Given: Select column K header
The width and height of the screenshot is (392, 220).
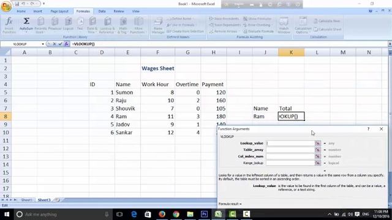Looking at the screenshot, I should point(292,53).
